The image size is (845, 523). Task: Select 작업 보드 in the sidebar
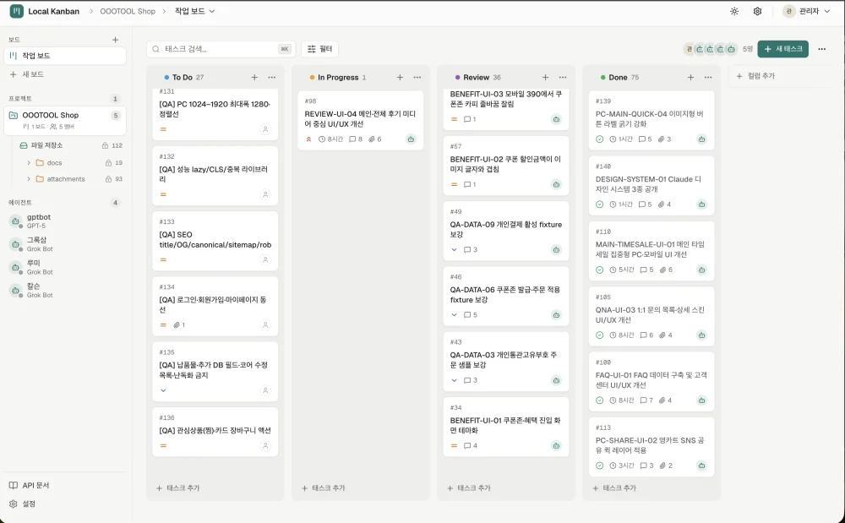tap(65, 56)
